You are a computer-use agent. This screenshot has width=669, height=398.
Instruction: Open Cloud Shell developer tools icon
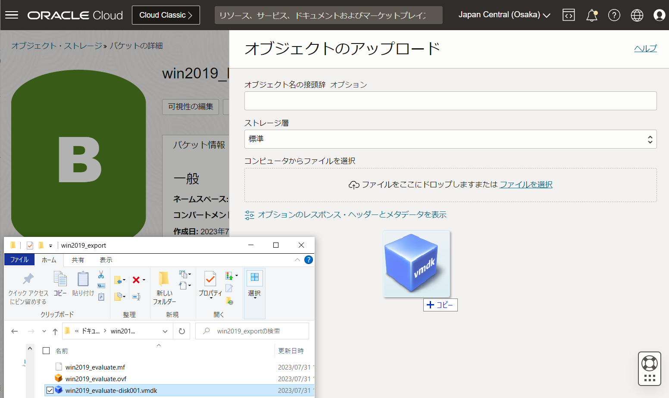(x=569, y=15)
